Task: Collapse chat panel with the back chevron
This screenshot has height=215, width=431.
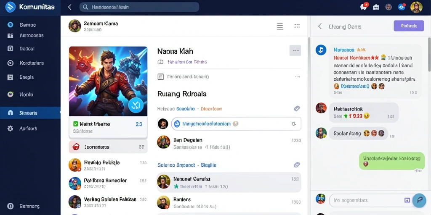Action: (320, 26)
